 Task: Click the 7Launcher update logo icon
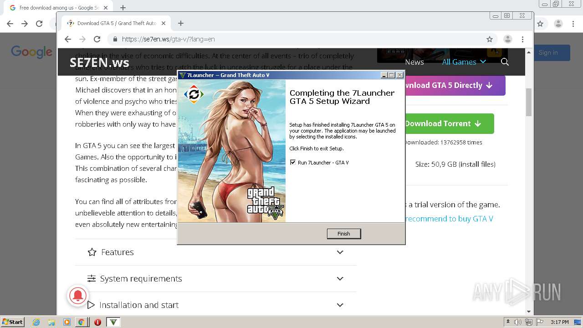pos(194,94)
